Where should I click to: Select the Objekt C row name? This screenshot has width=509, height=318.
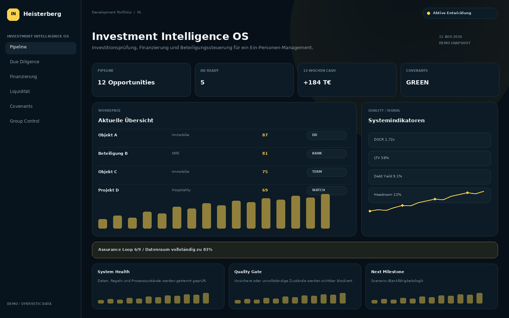coord(108,172)
